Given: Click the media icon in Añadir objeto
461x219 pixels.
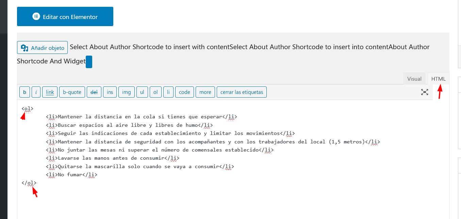Looking at the screenshot, I should click(x=24, y=48).
